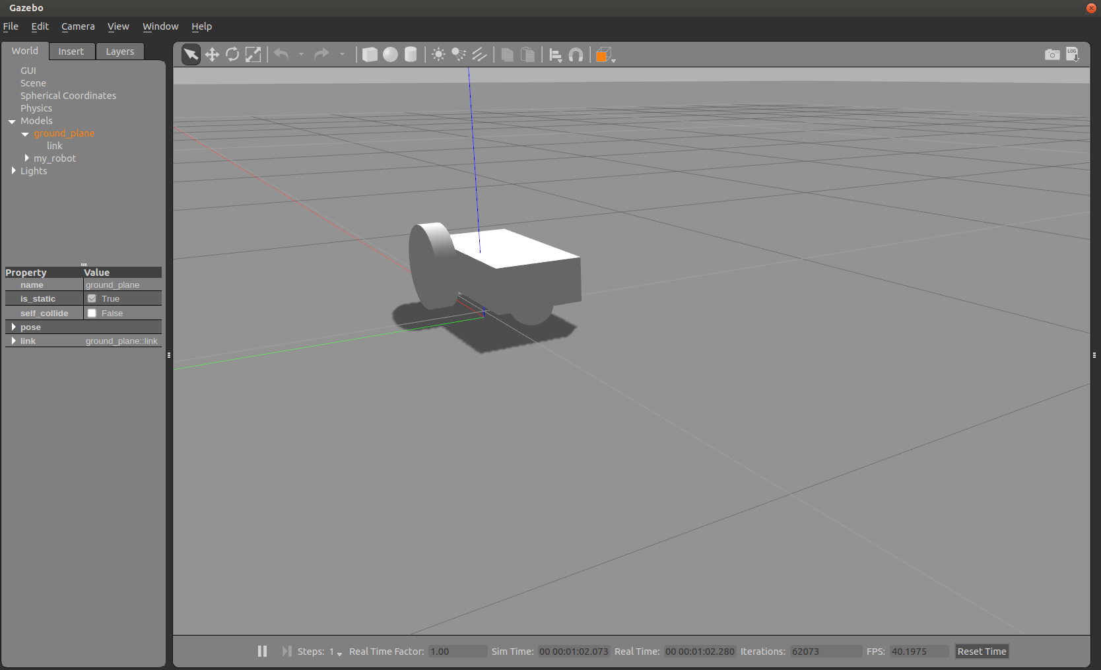This screenshot has height=670, width=1101.
Task: Click the name value ground_plane field
Action: click(123, 285)
